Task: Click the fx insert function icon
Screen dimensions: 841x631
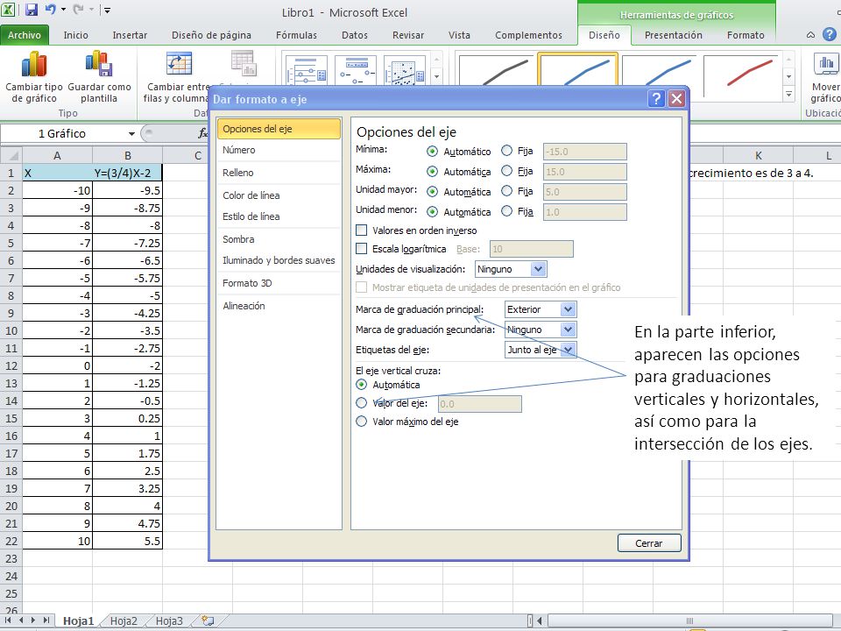Action: coord(202,133)
